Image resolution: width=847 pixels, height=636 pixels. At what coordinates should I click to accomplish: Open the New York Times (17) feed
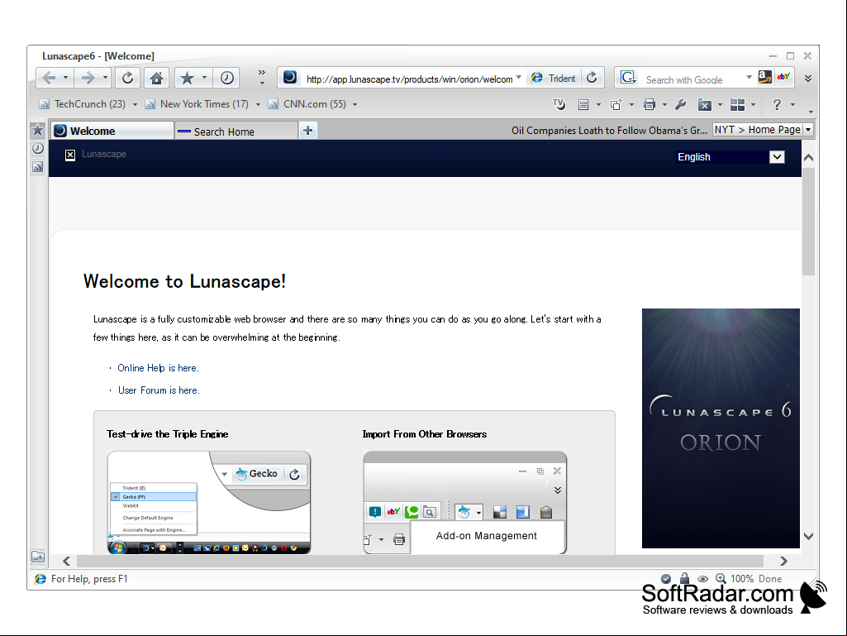(197, 104)
